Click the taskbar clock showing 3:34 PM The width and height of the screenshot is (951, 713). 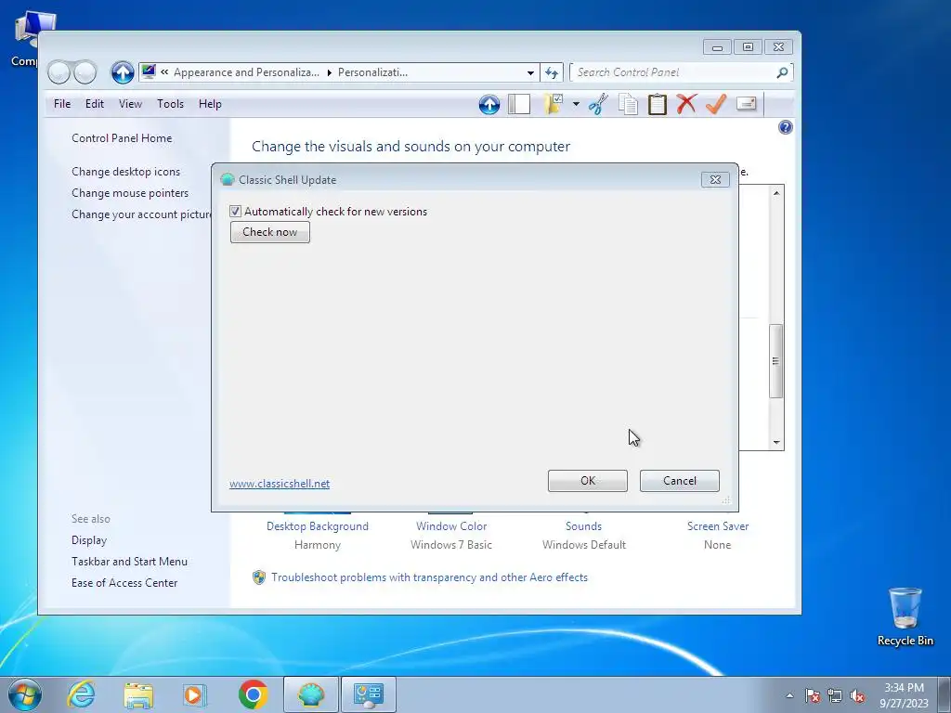904,695
